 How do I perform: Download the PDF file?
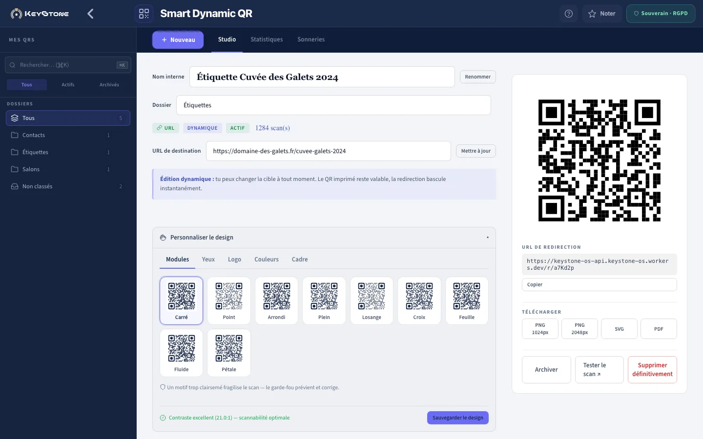(x=659, y=329)
